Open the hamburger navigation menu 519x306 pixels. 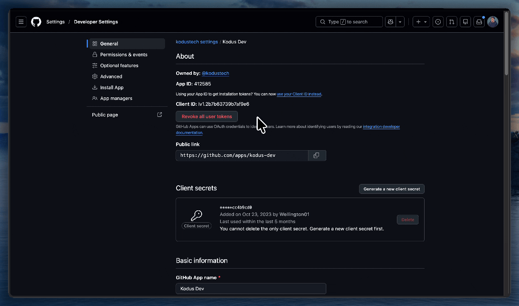21,22
